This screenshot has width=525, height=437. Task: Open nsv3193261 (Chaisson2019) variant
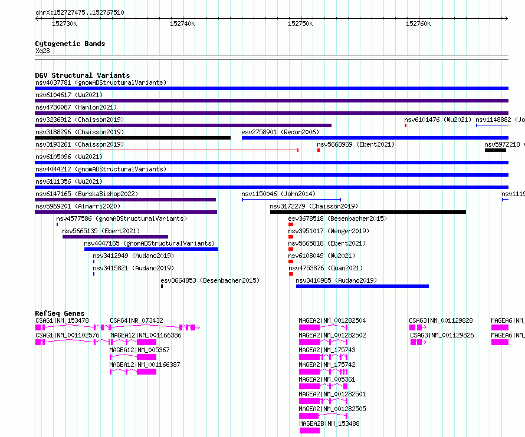[80, 144]
